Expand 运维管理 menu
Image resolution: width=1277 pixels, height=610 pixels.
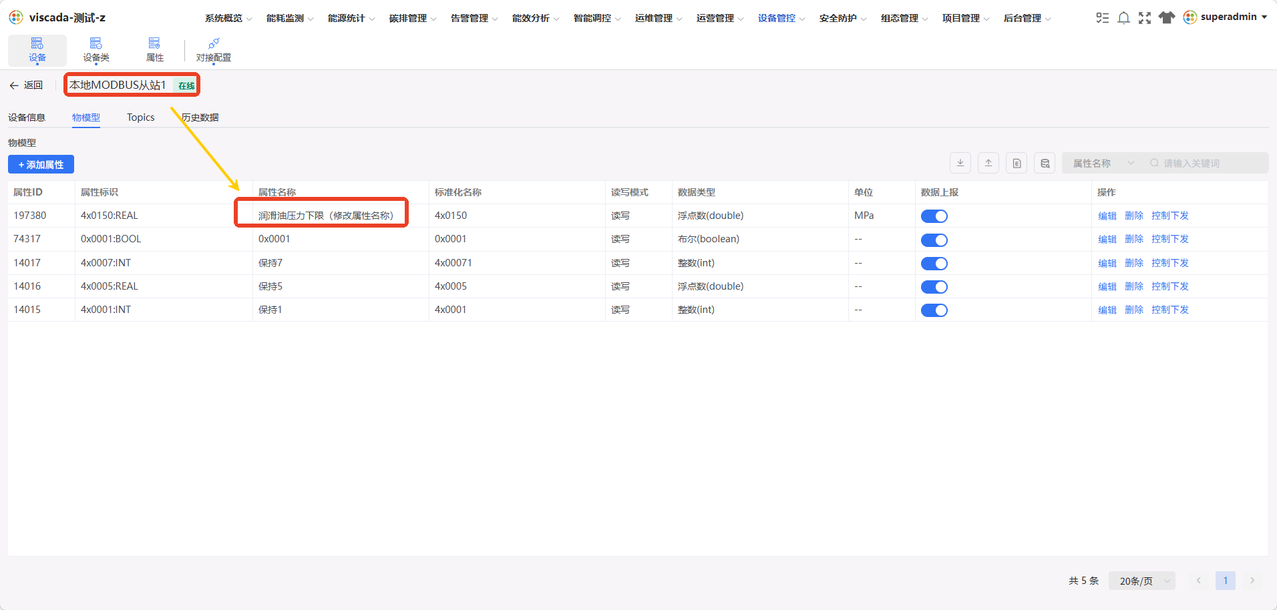(x=659, y=18)
